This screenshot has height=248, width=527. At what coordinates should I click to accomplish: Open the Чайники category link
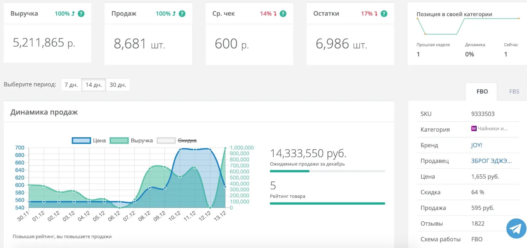492,129
